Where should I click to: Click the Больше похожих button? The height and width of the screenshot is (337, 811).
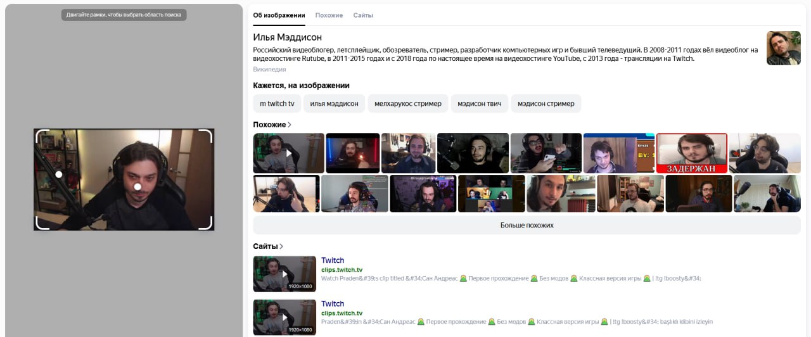pos(527,225)
